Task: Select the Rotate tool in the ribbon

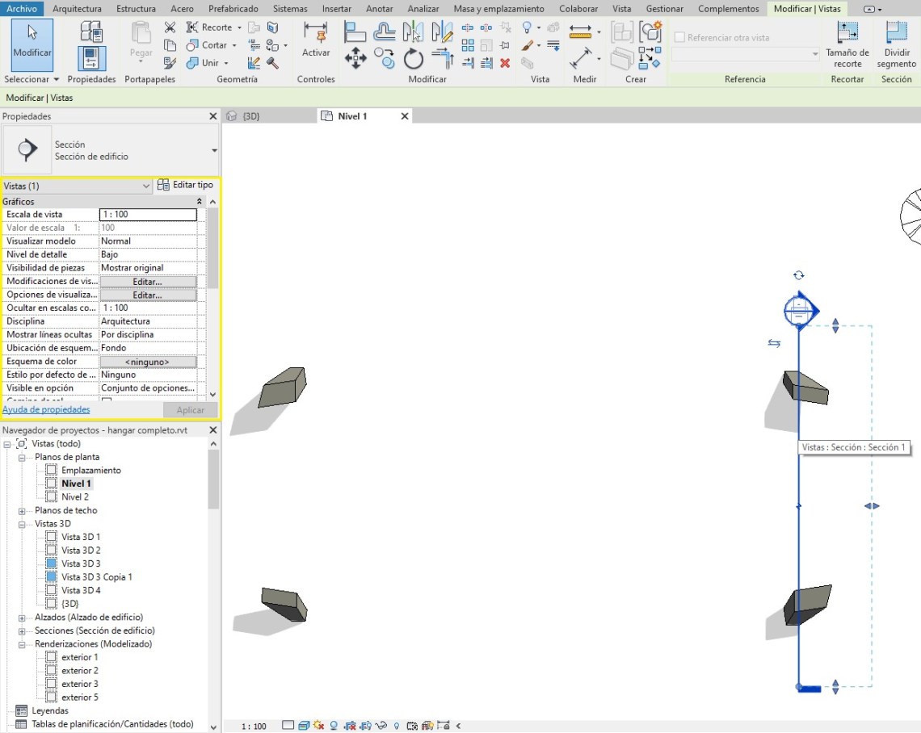Action: point(414,58)
